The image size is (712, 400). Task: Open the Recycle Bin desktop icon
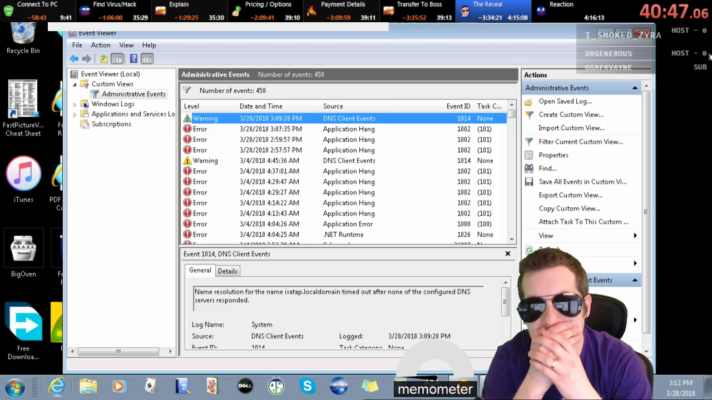(23, 39)
